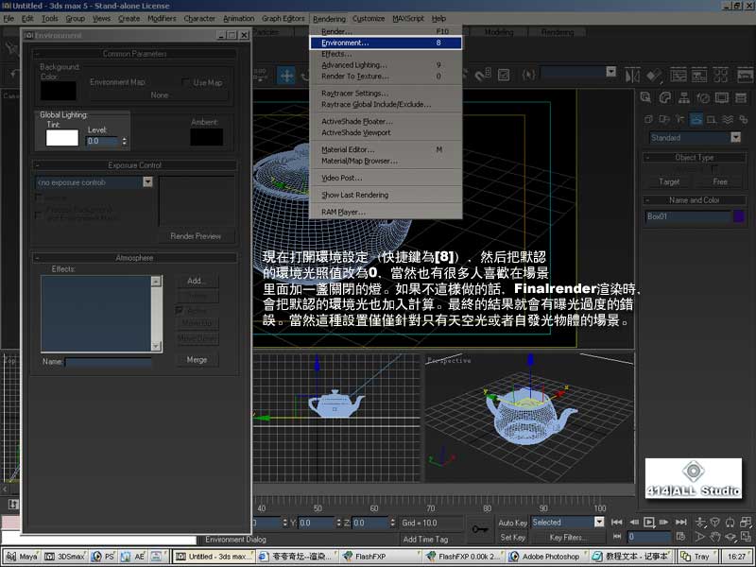Choose Advanced Lighting... menu entry
The width and height of the screenshot is (756, 567).
pos(386,64)
